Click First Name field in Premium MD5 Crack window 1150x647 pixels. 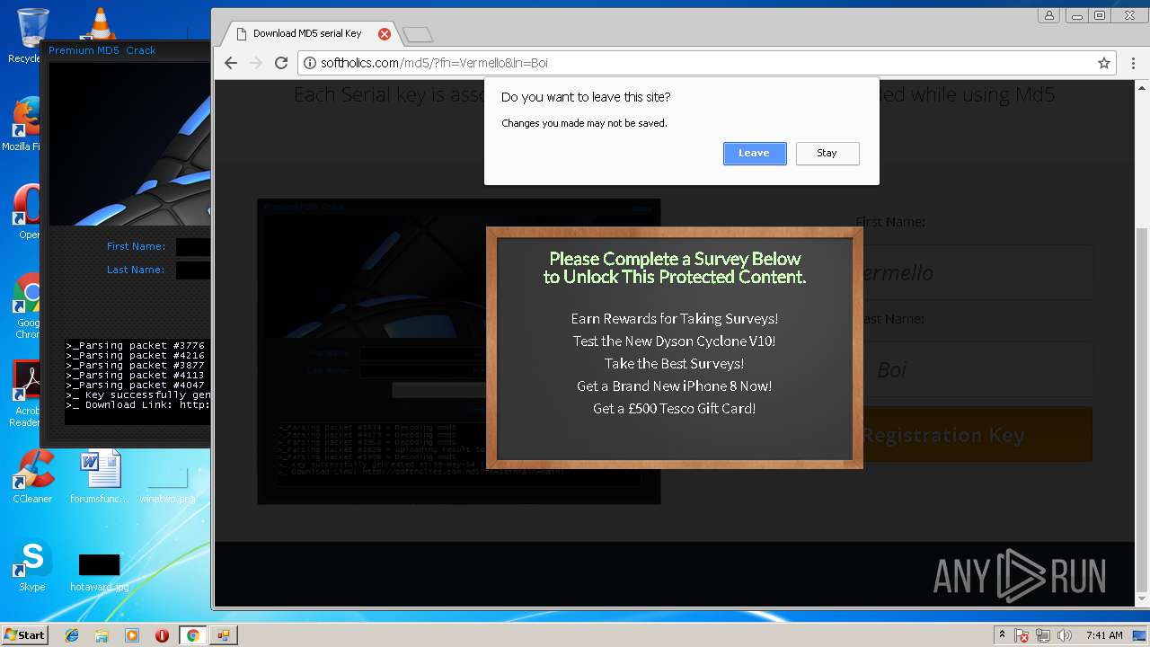[x=193, y=247]
